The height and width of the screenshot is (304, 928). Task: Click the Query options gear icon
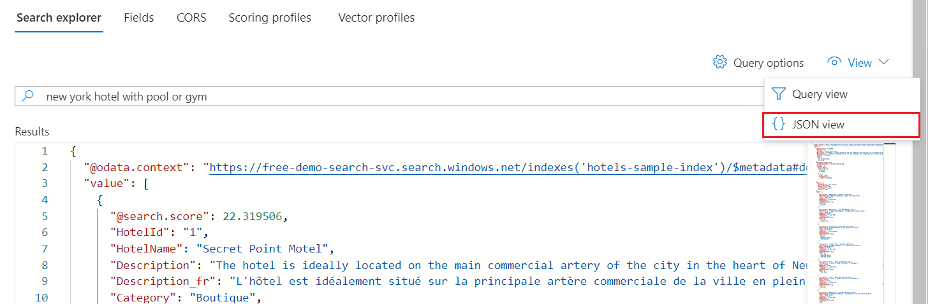click(720, 62)
